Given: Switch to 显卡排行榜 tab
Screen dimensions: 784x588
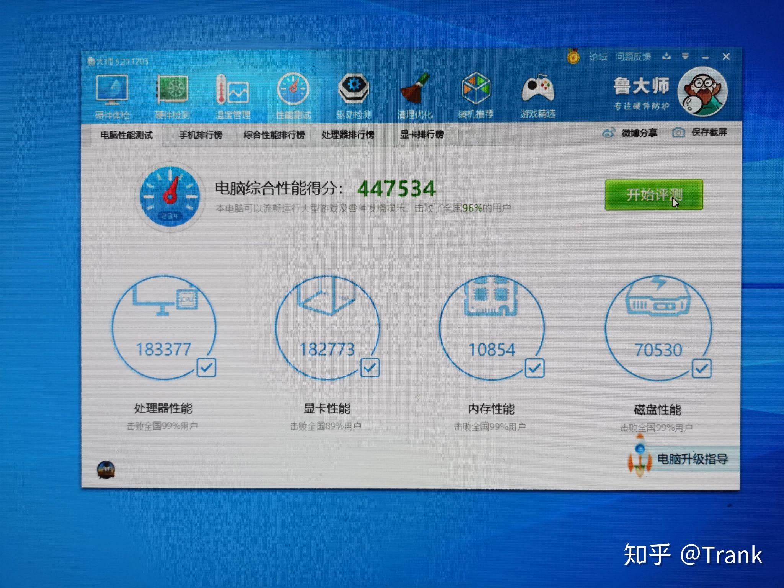Looking at the screenshot, I should (422, 134).
